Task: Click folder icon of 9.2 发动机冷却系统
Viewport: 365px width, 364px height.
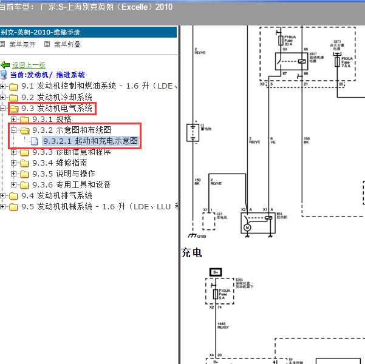Action: click(x=13, y=98)
